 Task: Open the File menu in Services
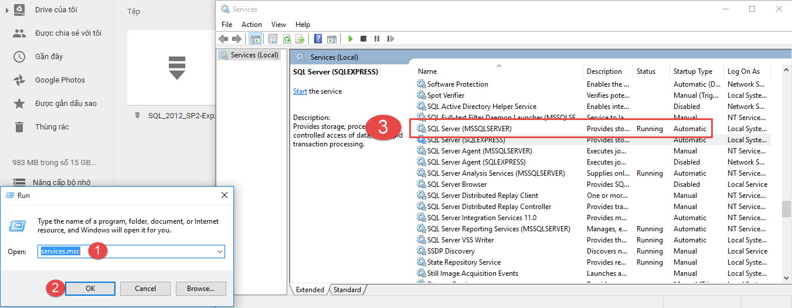(227, 25)
